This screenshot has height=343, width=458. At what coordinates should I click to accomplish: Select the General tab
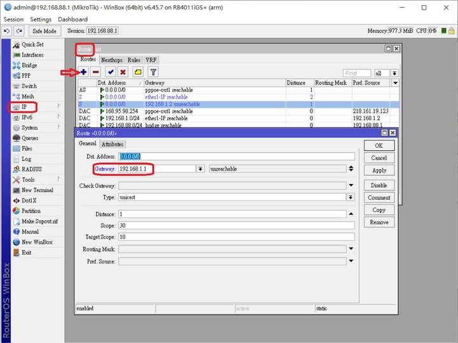(x=87, y=143)
